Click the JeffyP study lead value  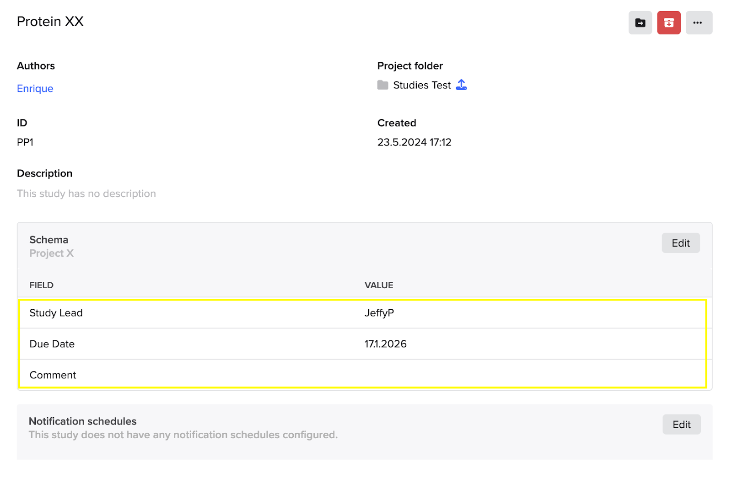[x=379, y=313]
